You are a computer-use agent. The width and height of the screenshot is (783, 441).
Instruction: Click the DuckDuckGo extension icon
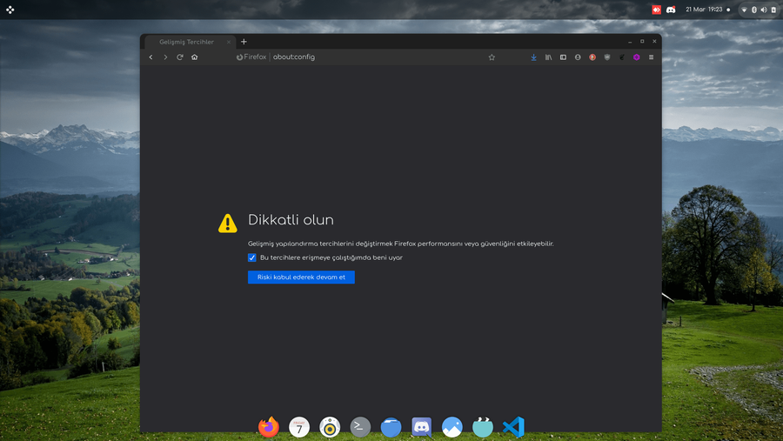(x=592, y=57)
